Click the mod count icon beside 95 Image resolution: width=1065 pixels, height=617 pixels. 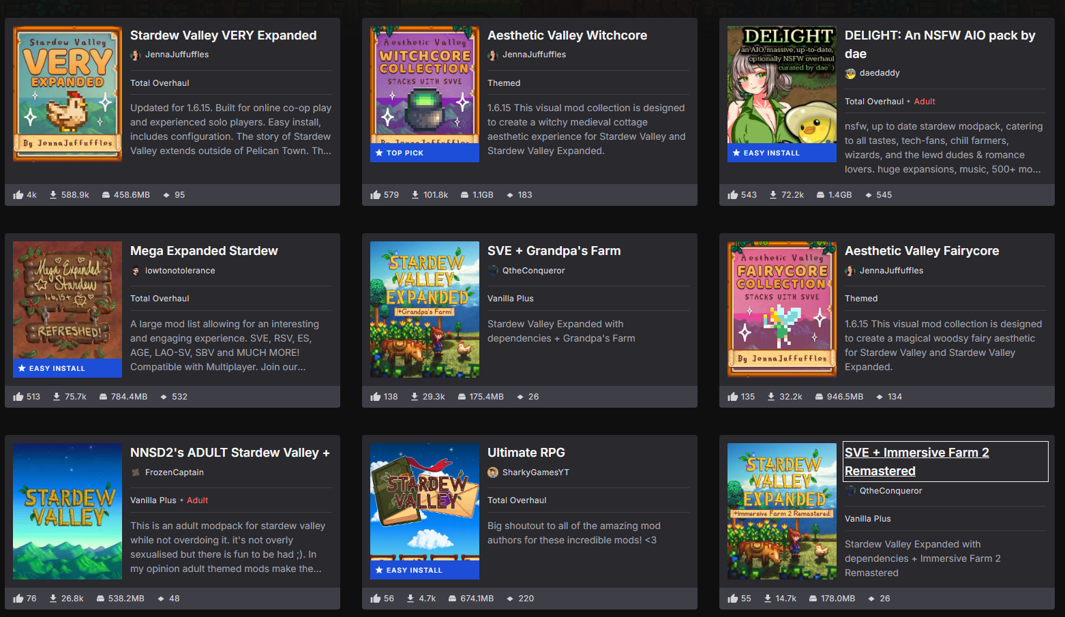point(166,195)
